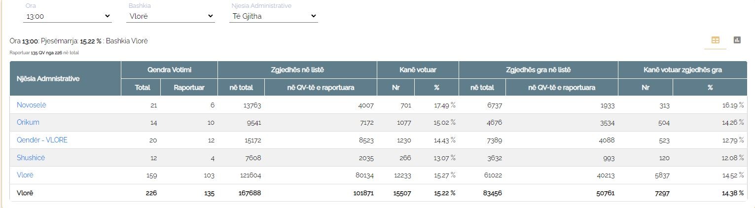Open the Qendër - VLORE link

pyautogui.click(x=42, y=140)
